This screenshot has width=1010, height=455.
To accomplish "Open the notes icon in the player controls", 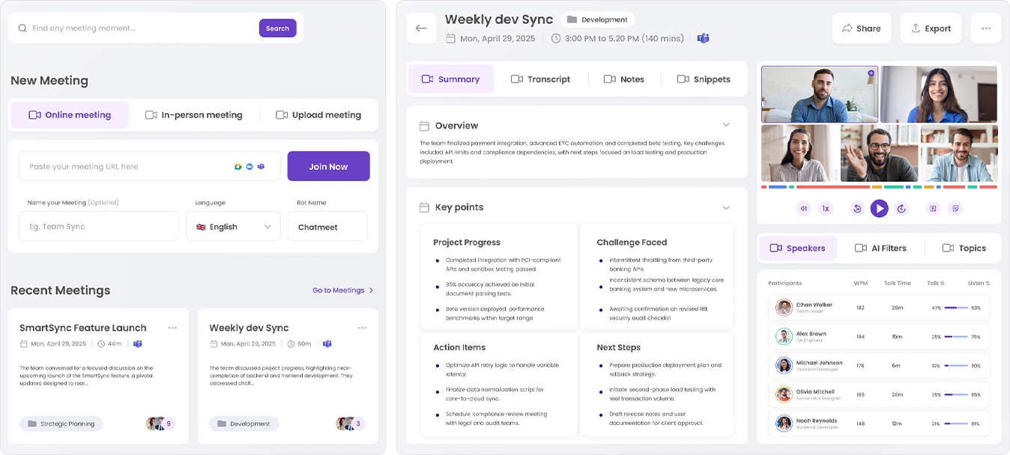I will click(x=955, y=209).
